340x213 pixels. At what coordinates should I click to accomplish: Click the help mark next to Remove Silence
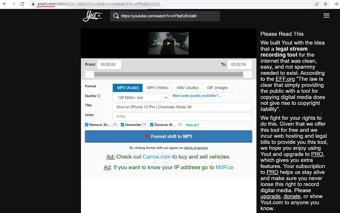115,125
